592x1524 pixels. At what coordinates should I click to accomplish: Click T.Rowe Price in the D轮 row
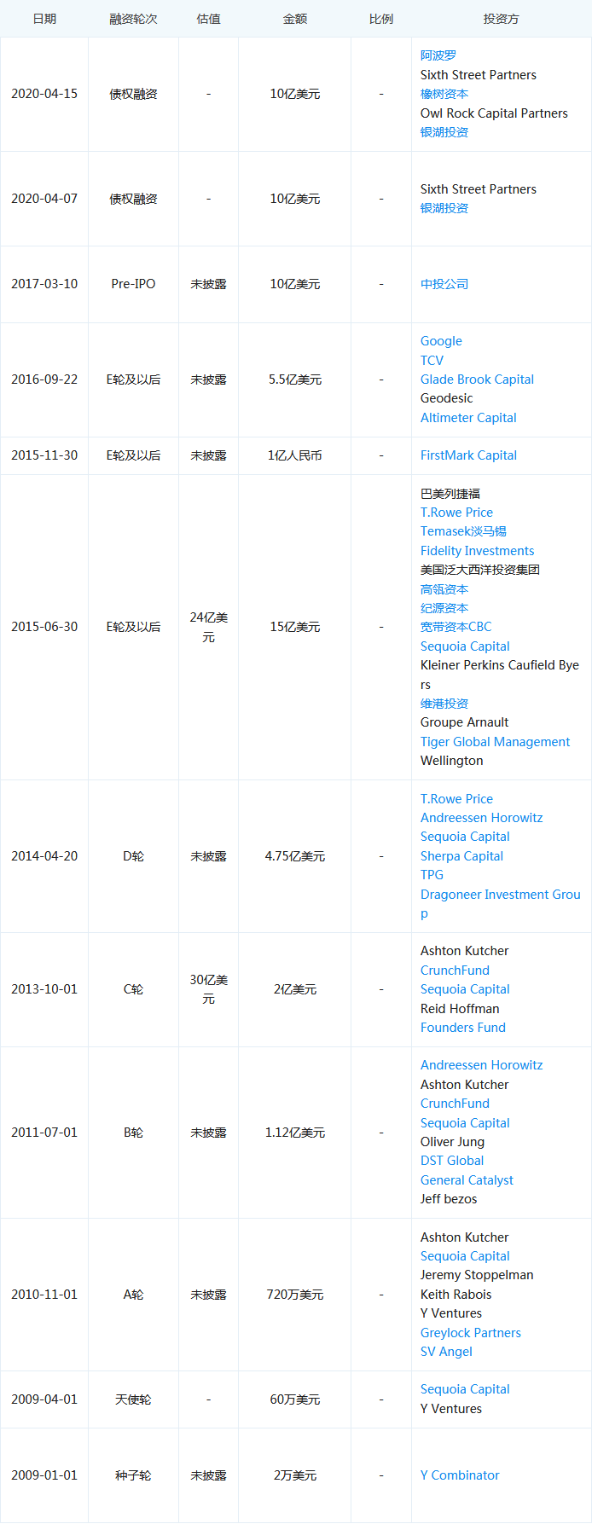[456, 799]
